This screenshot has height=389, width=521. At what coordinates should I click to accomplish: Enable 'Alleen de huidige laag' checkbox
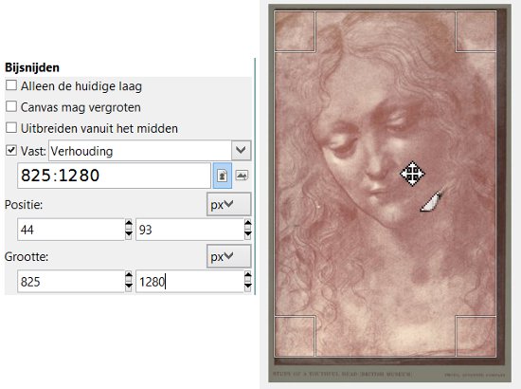11,85
